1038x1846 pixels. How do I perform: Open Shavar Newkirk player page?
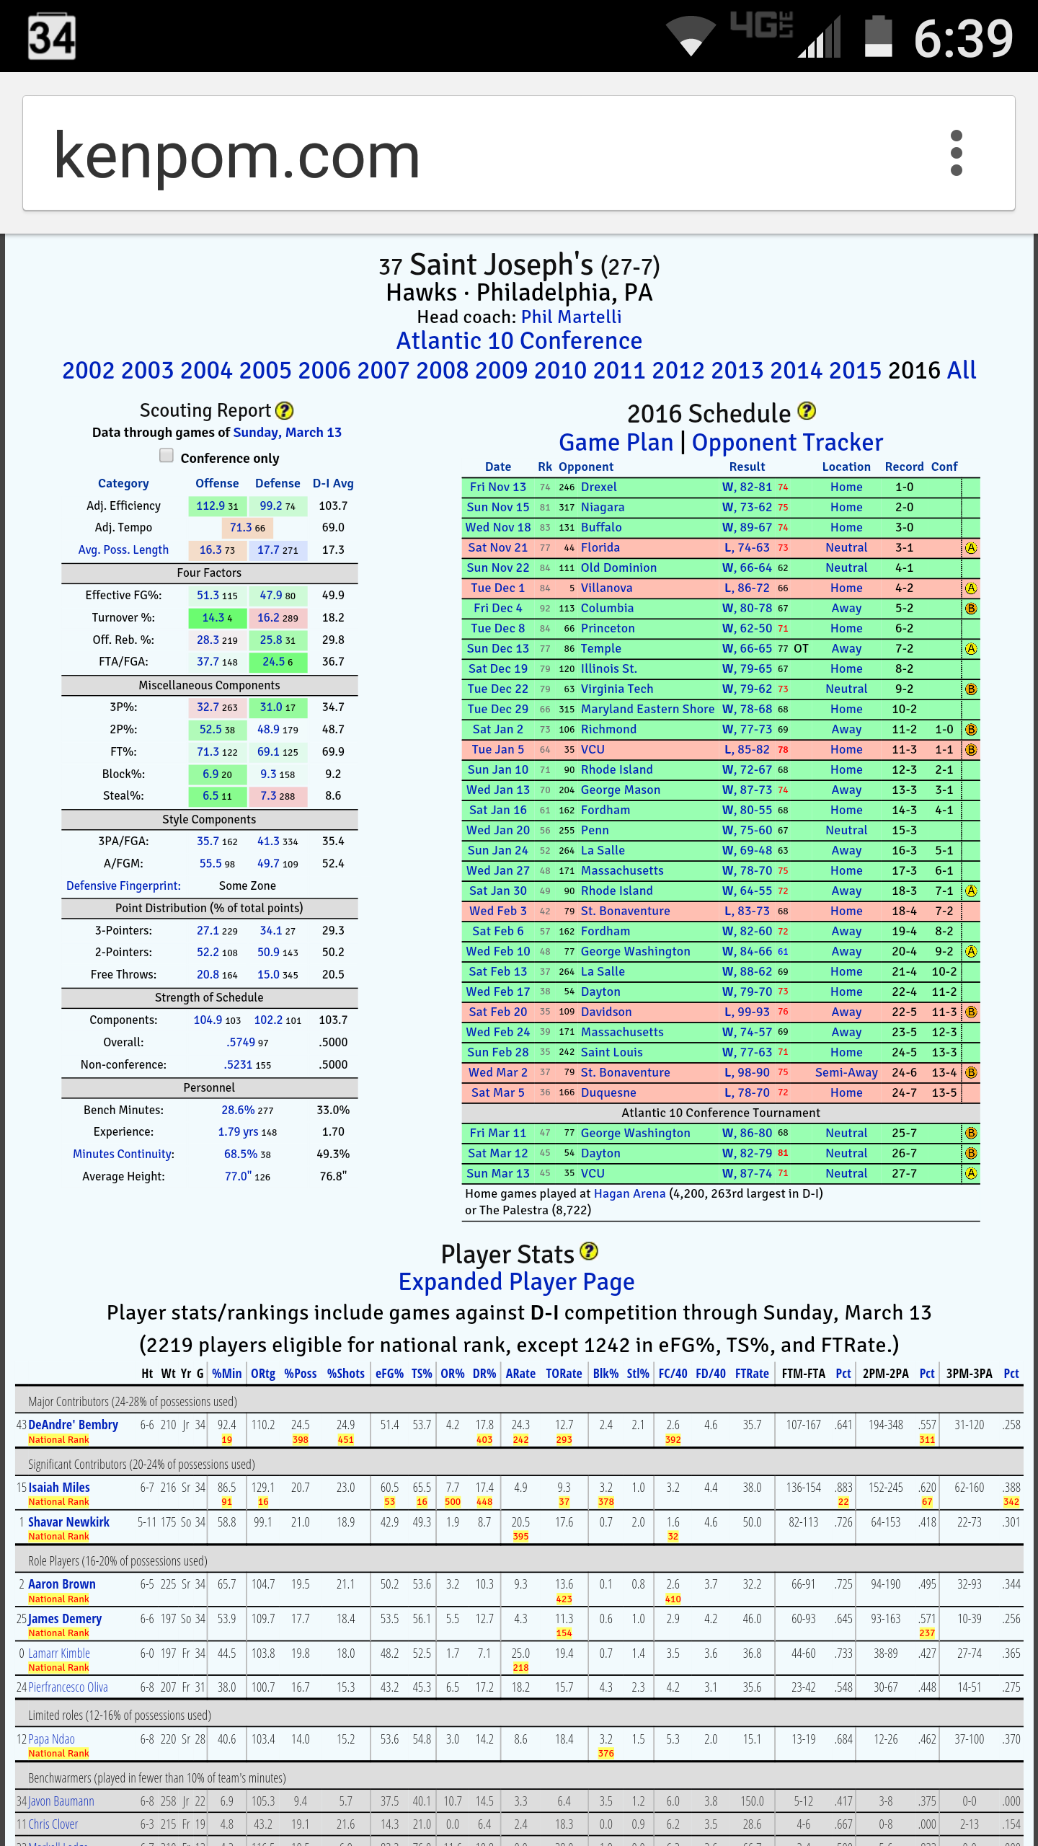[x=68, y=1522]
